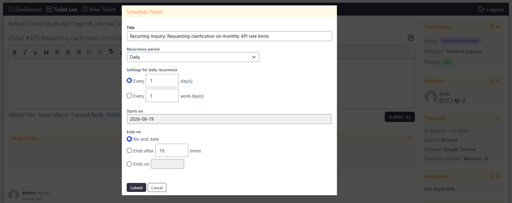Click the Starts on date field
The image size is (512, 203).
(229, 119)
